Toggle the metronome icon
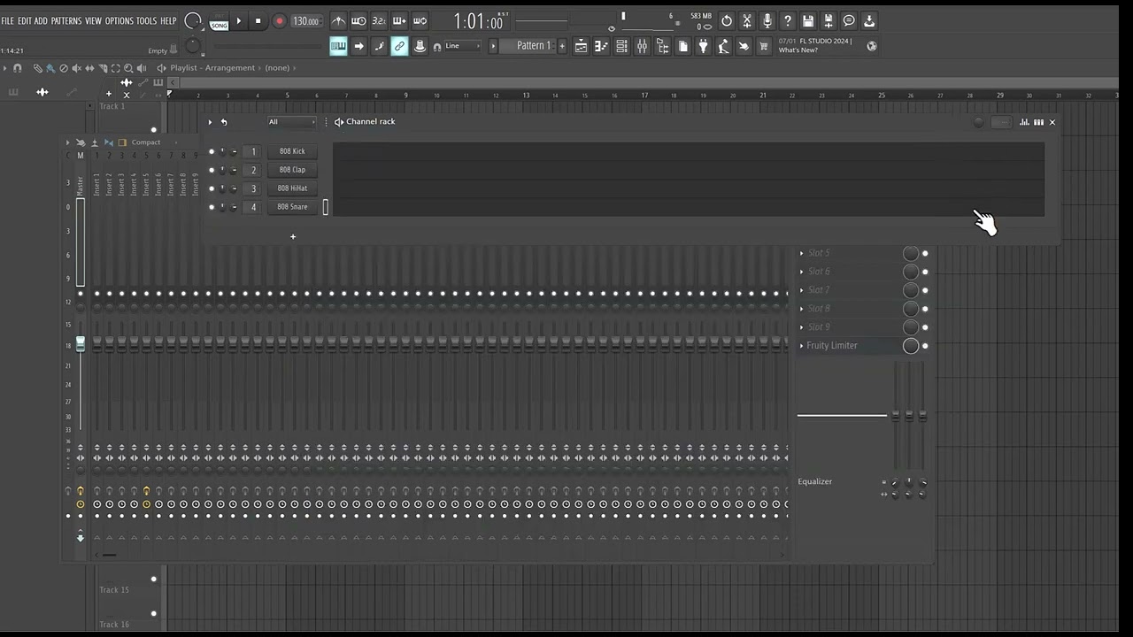This screenshot has height=637, width=1133. click(338, 21)
